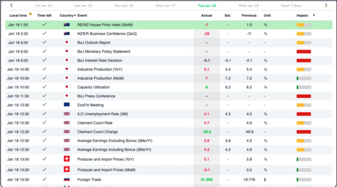Click the New Zealand flag beside REINZ House Price Index
The width and height of the screenshot is (337, 187).
tap(67, 25)
